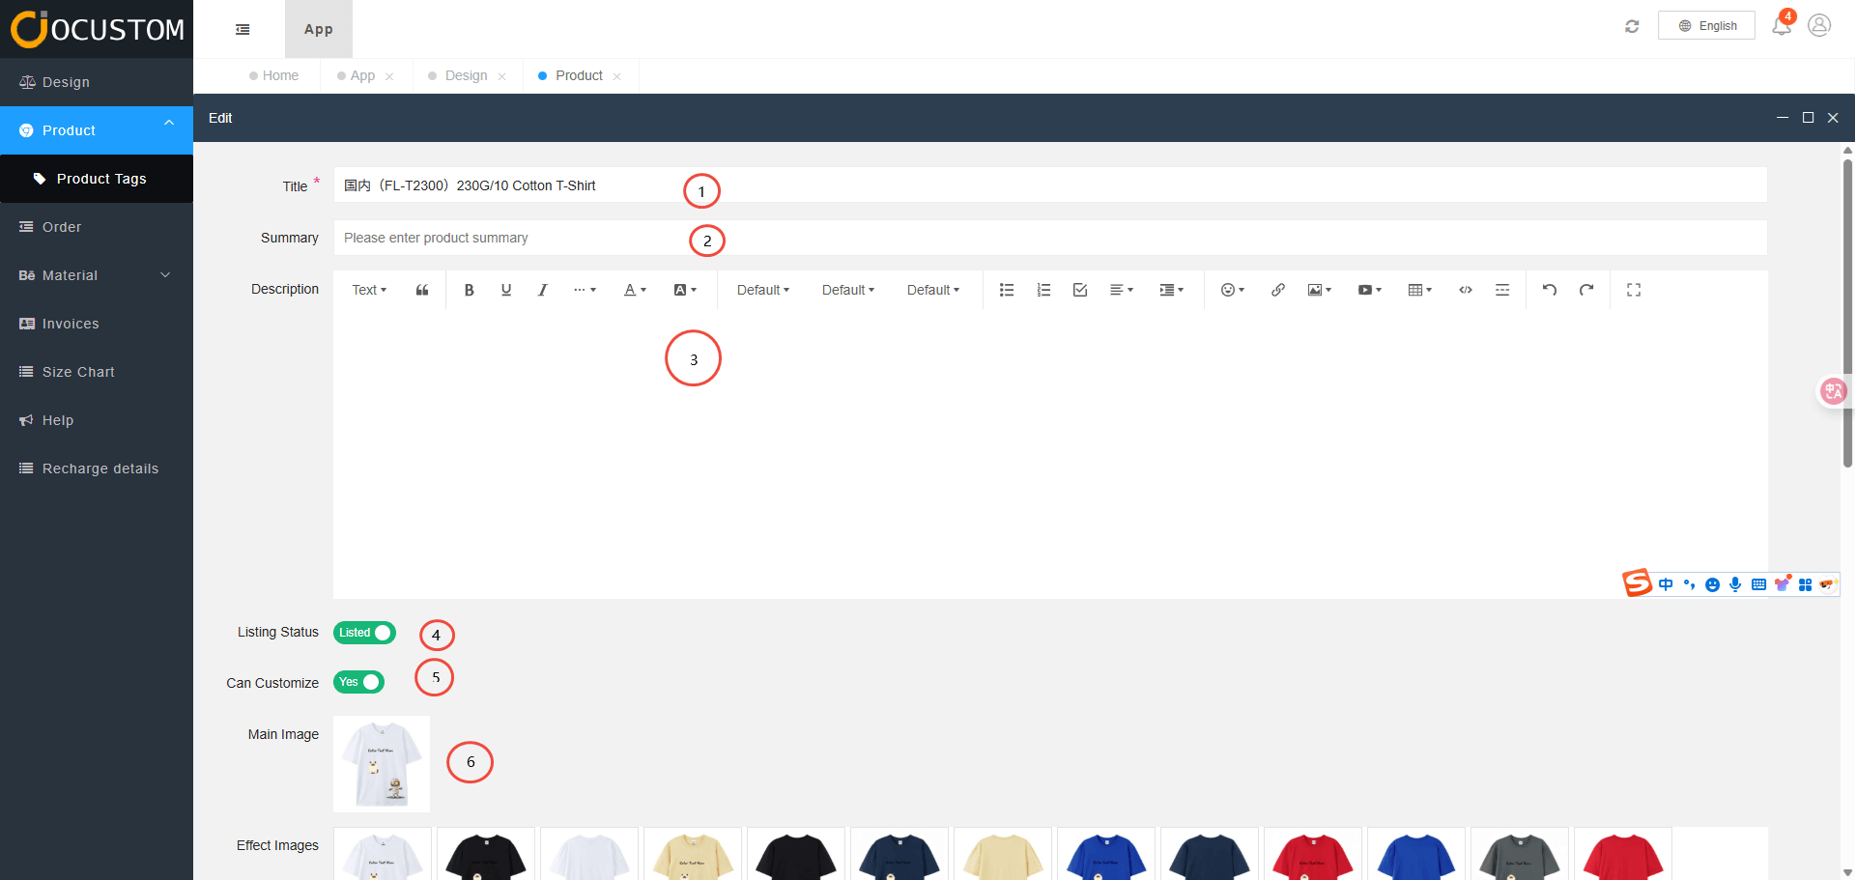Toggle the Can Customize switch

click(358, 682)
